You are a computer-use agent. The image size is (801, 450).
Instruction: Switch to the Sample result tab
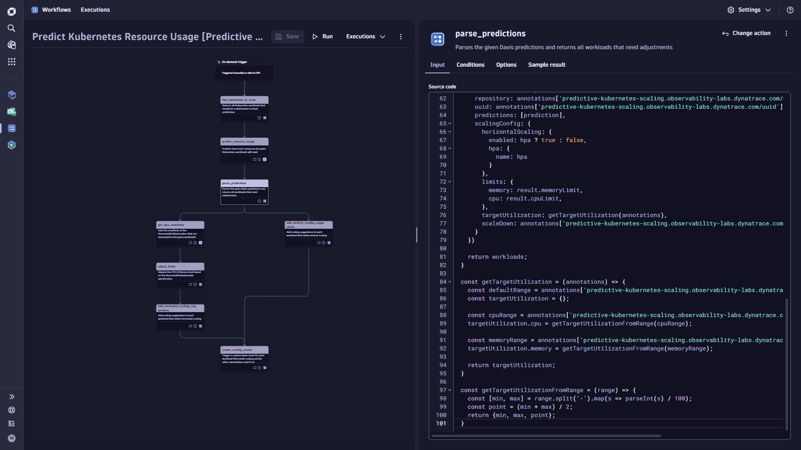[547, 65]
